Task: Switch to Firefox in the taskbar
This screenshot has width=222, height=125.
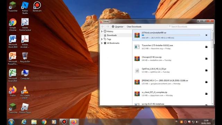Action: tap(74, 122)
